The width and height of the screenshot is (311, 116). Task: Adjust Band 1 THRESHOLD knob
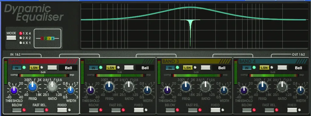[x=14, y=90]
